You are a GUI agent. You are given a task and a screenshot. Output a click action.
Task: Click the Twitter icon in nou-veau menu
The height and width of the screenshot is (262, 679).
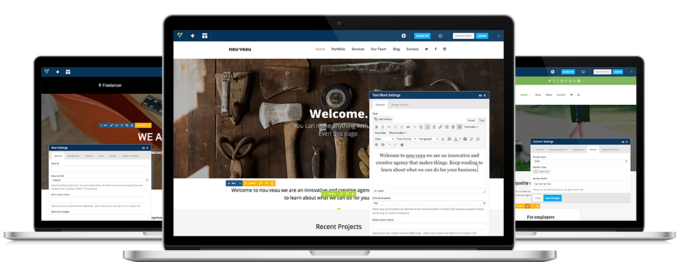tap(426, 49)
